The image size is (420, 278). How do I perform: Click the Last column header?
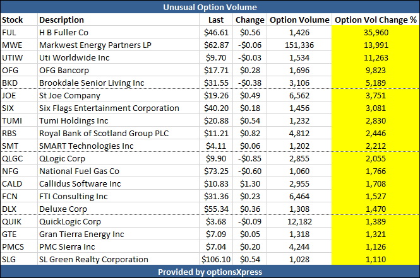click(x=216, y=20)
